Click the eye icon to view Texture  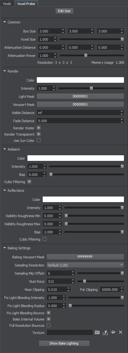tap(113, 332)
